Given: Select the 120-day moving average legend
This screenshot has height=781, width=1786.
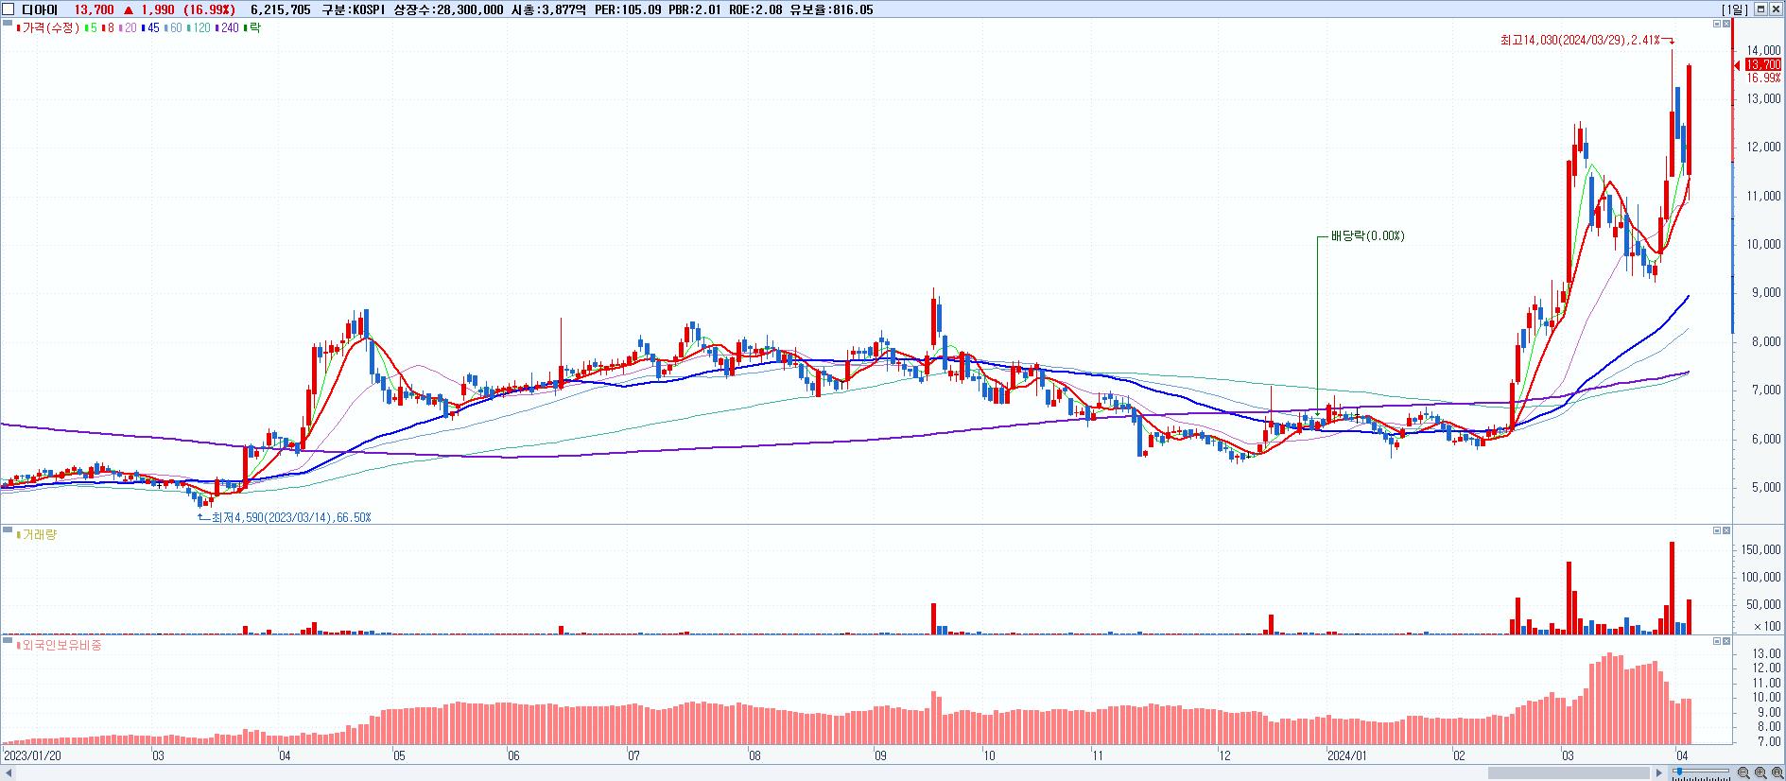Looking at the screenshot, I should (199, 28).
